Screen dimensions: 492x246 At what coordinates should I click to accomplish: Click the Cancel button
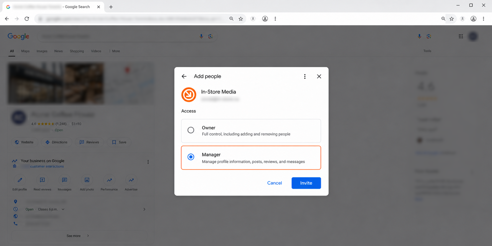coord(275,183)
